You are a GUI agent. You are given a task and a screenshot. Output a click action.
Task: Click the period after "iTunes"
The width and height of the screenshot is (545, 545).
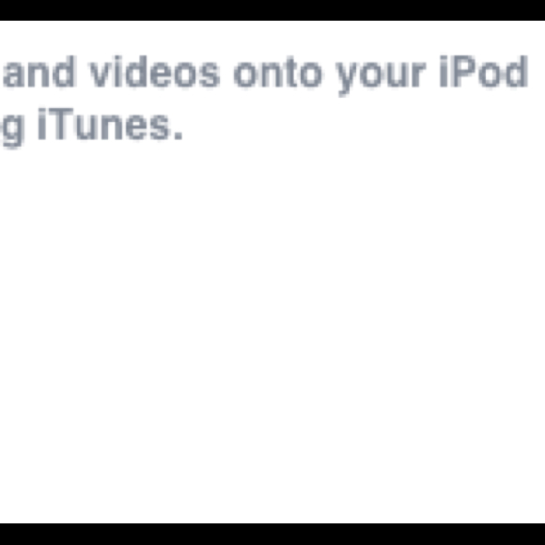point(179,136)
